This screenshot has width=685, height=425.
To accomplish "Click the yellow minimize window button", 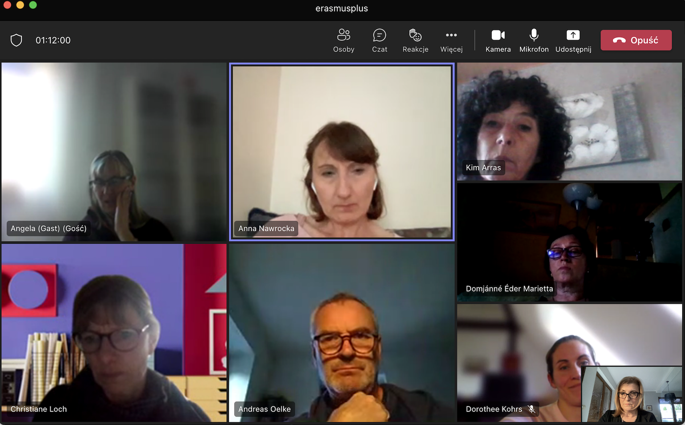I will [20, 5].
